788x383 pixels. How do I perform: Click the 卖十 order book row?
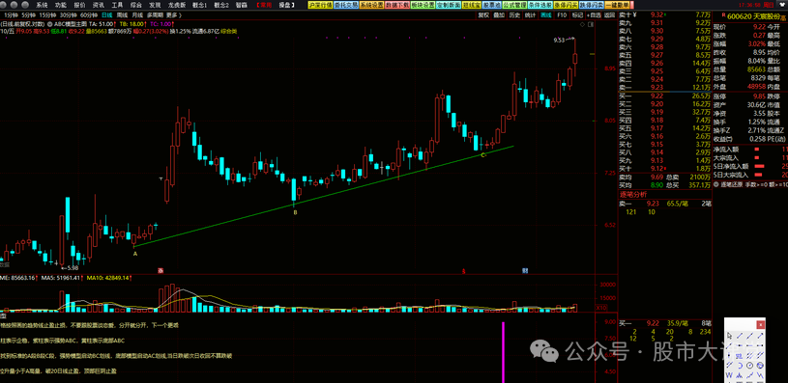click(x=664, y=15)
